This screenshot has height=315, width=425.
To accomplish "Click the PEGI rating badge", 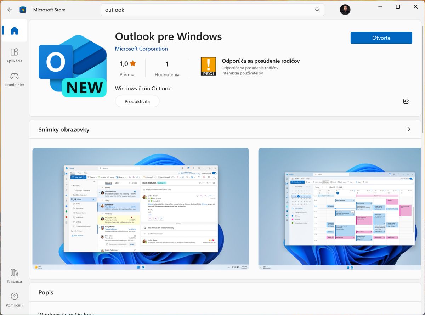I will [x=208, y=67].
